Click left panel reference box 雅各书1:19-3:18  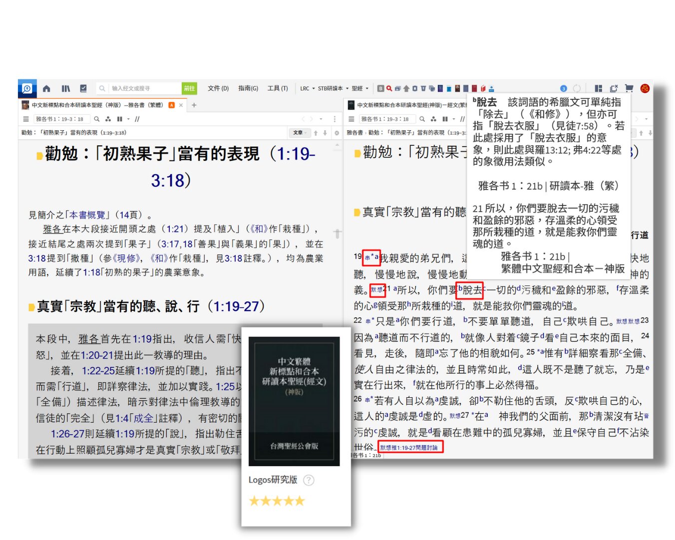pyautogui.click(x=61, y=119)
